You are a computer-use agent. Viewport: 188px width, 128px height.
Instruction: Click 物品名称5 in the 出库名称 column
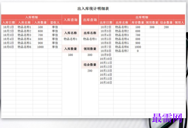click(x=122, y=43)
